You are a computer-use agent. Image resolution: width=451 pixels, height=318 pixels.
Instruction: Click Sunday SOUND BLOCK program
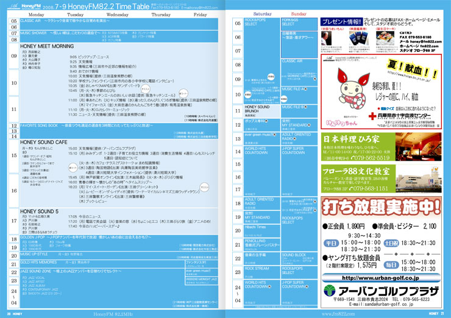299,258
